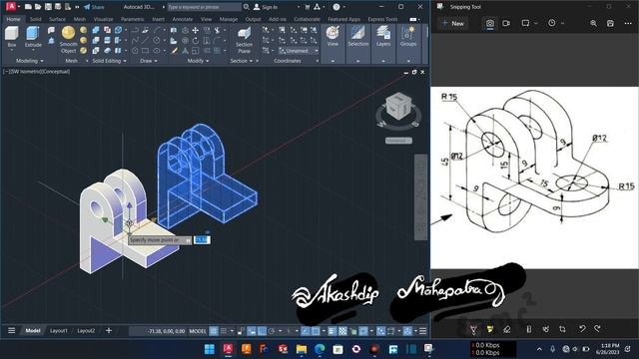
Task: Click the ViewCube in the drawing viewport
Action: 398,107
